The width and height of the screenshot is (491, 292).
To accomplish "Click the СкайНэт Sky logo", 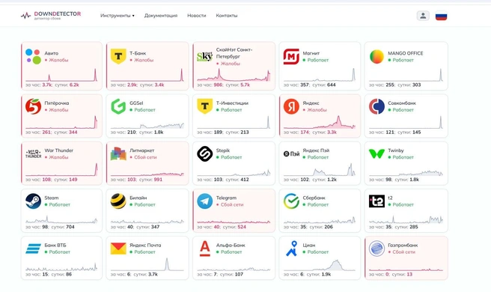I will click(x=204, y=56).
